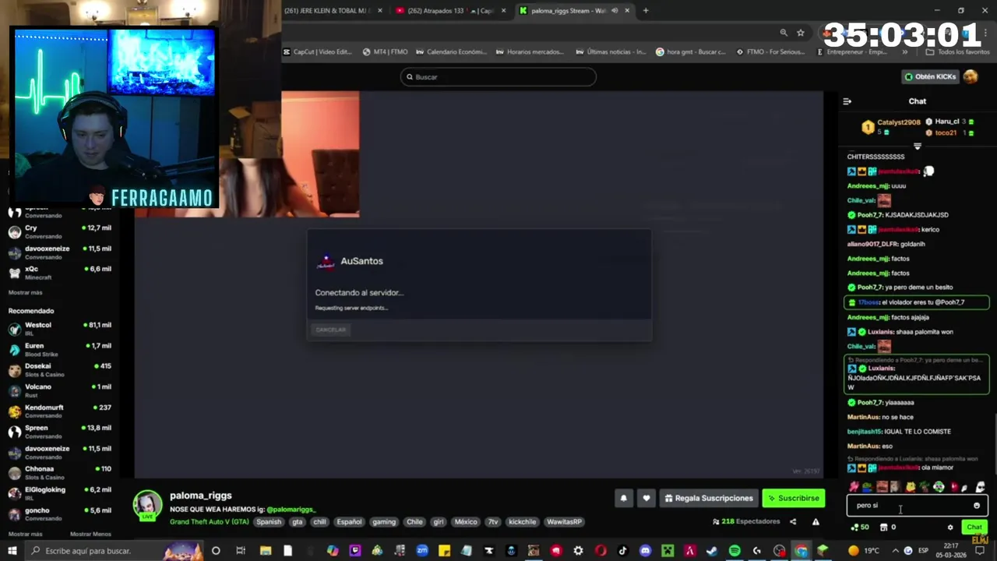Open the Zoom app taskbar icon
997x561 pixels.
(422, 551)
